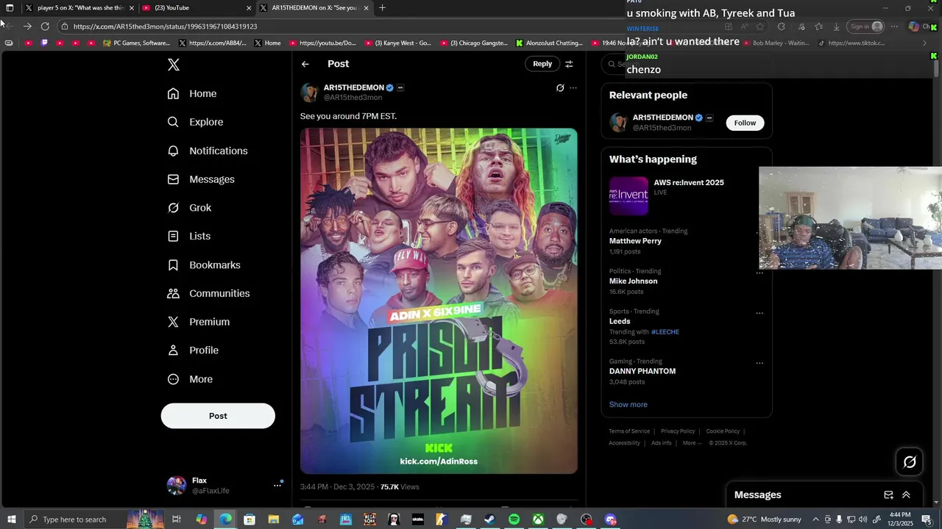The height and width of the screenshot is (529, 942).
Task: Follow AR15THEDEMON
Action: pos(745,123)
